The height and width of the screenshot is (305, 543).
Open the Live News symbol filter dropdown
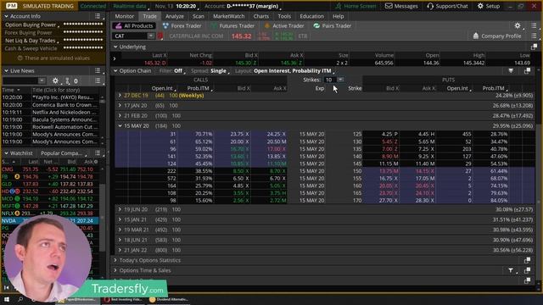pyautogui.click(x=42, y=81)
